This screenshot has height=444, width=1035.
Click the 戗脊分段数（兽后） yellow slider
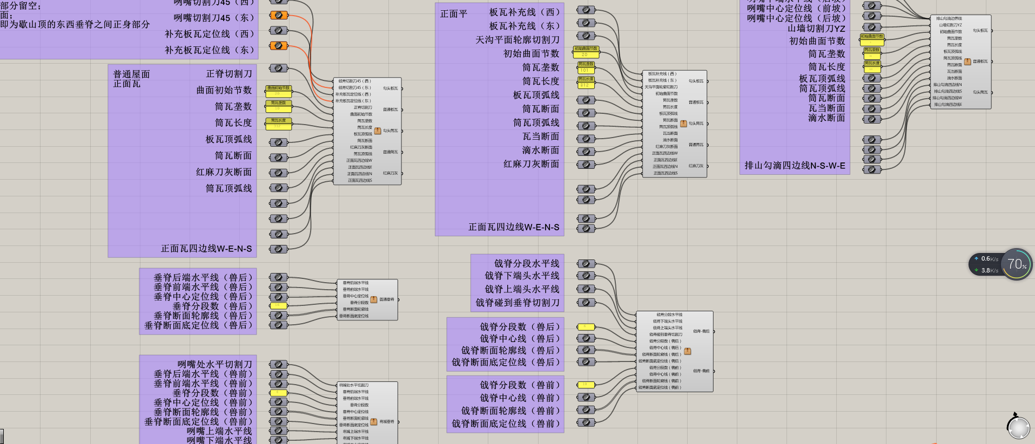[x=586, y=326]
